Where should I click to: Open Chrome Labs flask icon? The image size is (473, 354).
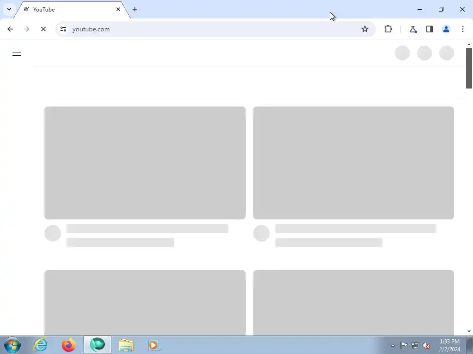pos(413,29)
